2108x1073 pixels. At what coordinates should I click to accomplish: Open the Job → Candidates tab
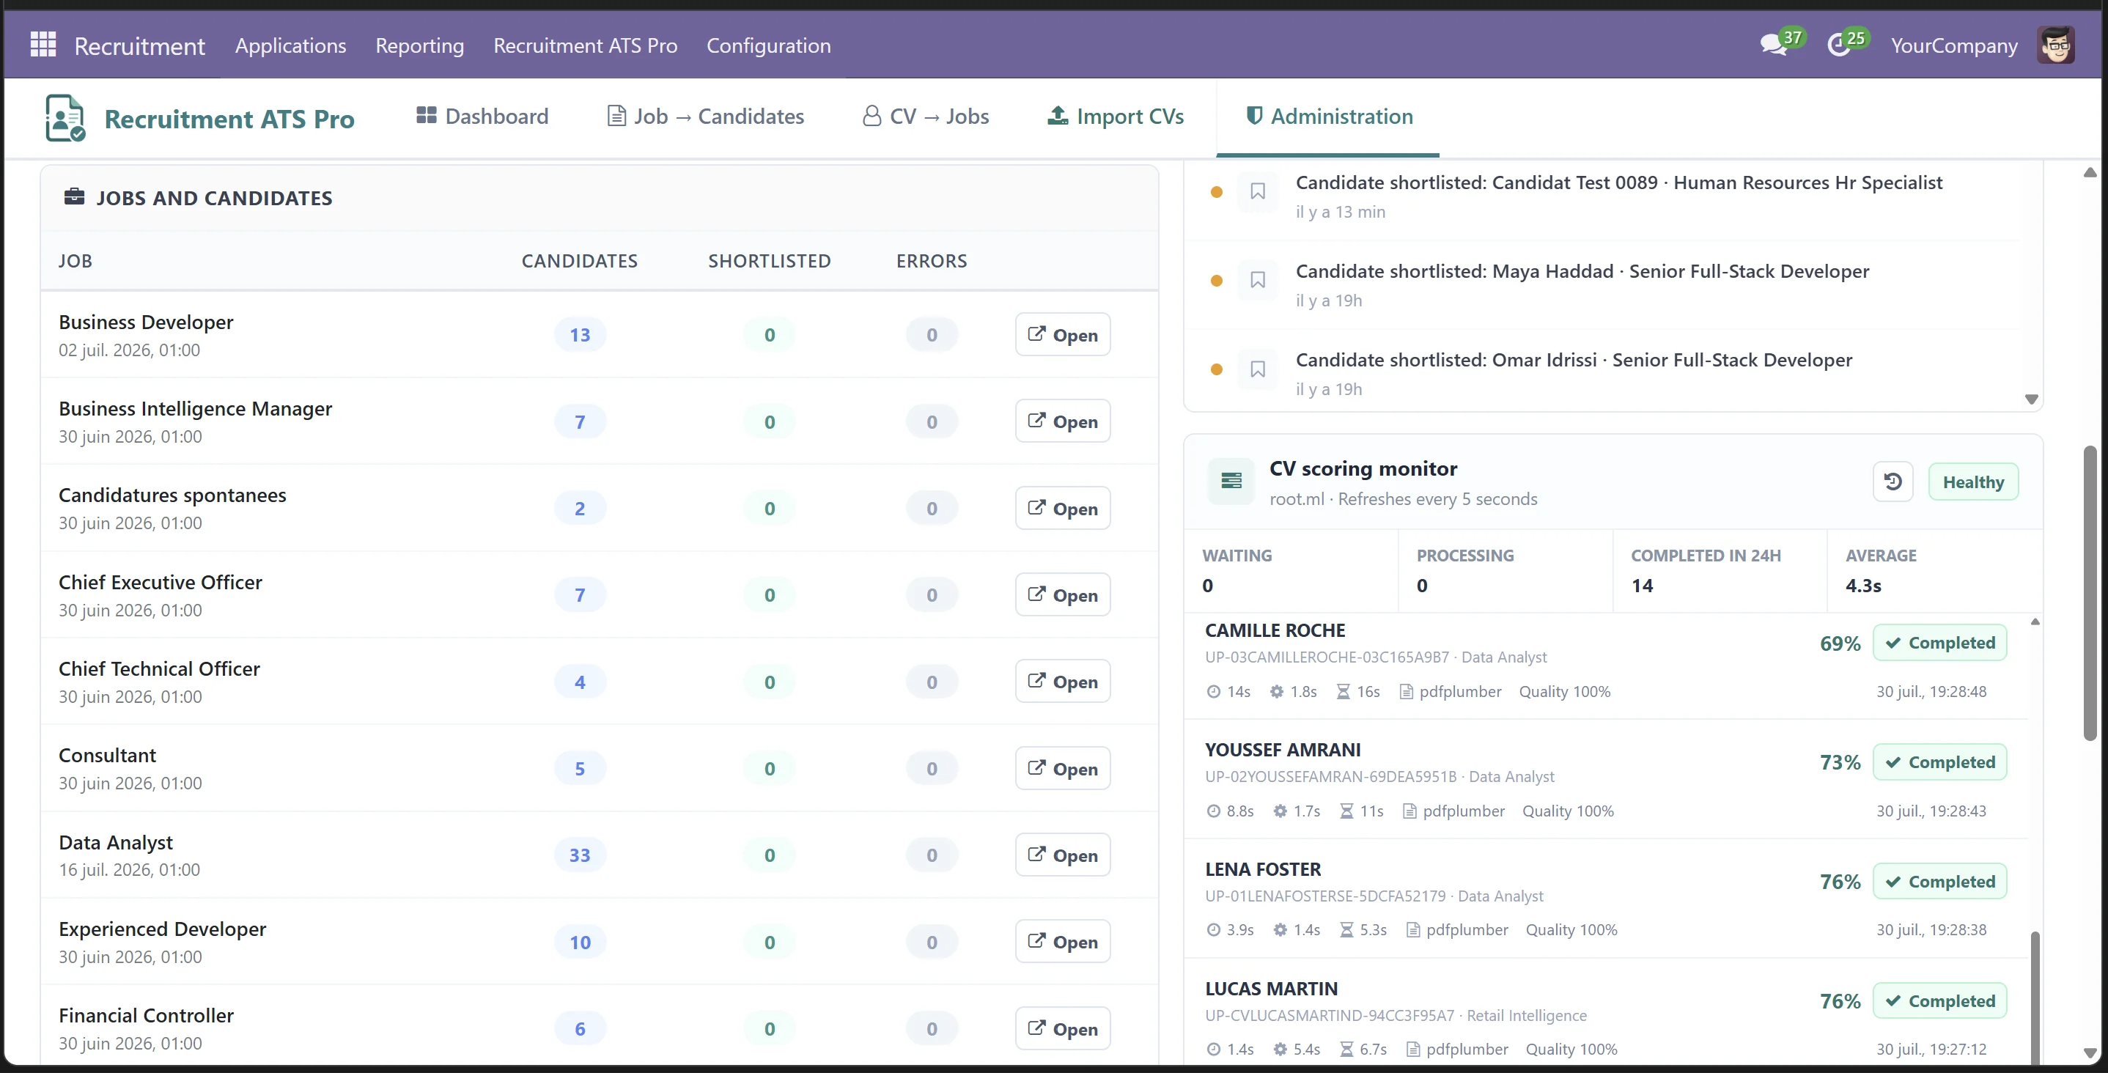click(705, 117)
